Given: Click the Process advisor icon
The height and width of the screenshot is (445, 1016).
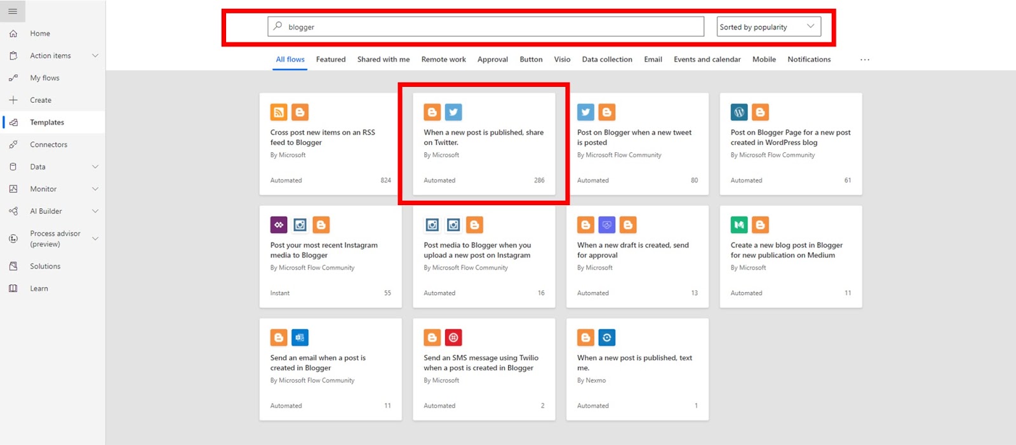Looking at the screenshot, I should point(13,239).
